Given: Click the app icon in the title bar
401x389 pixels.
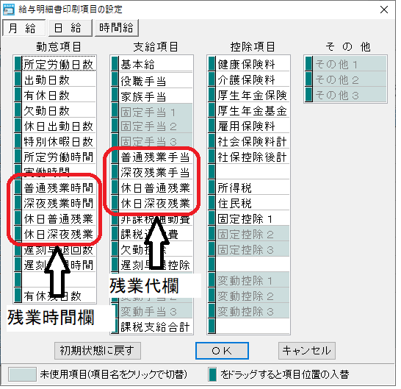Looking at the screenshot, I should coord(8,10).
